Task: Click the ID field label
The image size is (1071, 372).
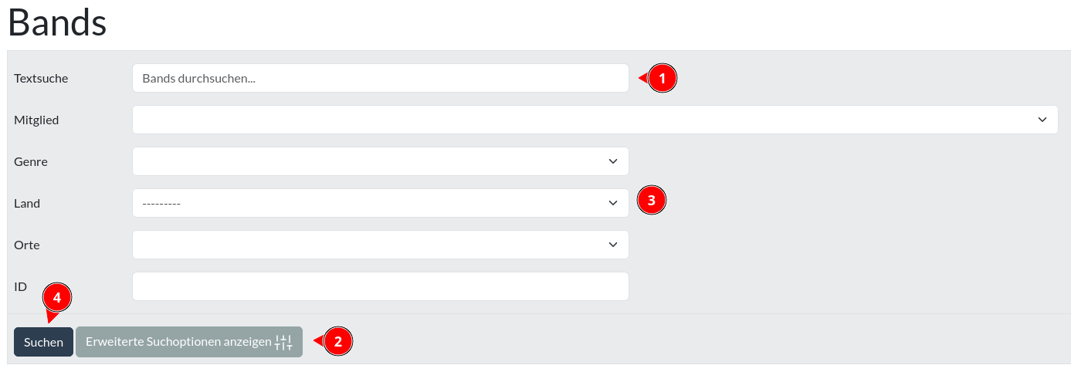Action: pyautogui.click(x=21, y=286)
